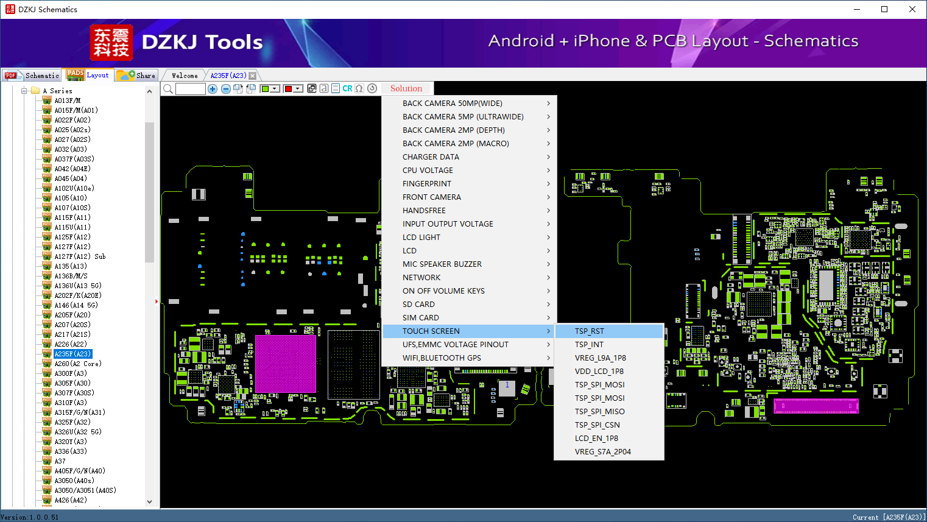Screen dimensions: 927x522
Task: Choose TSP_INT from the submenu
Action: [x=608, y=345]
